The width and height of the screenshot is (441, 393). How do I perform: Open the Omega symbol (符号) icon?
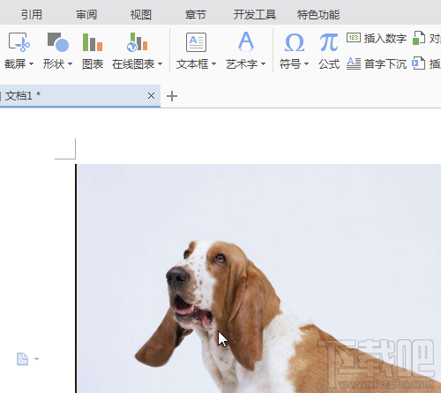(x=294, y=42)
